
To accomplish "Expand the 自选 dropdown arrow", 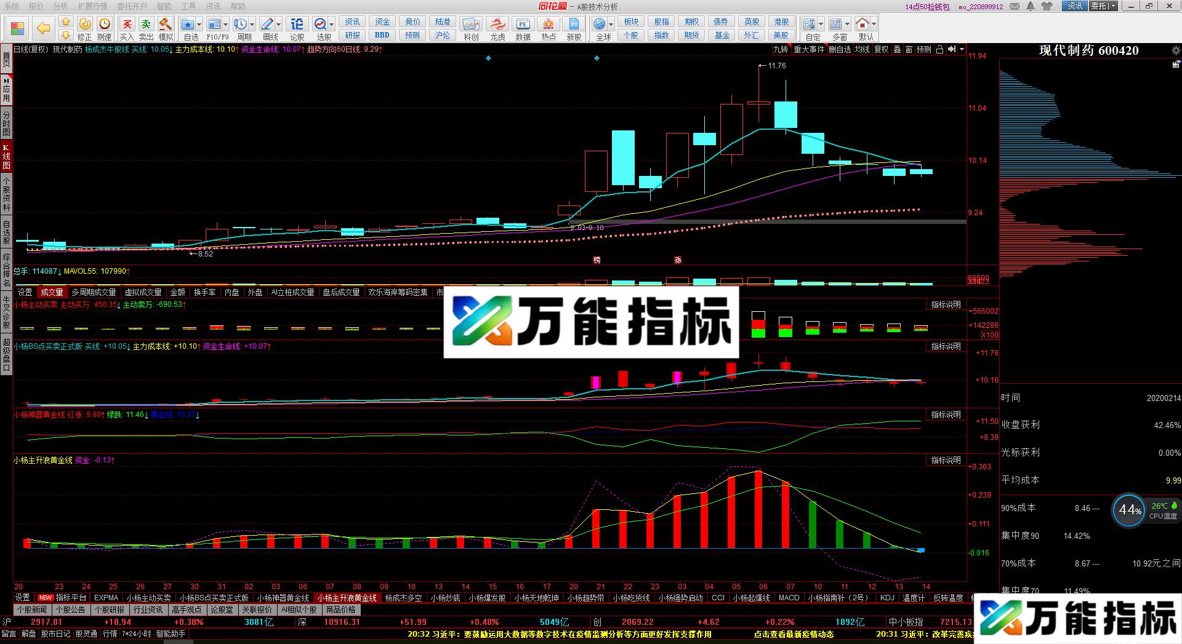I will [x=199, y=25].
